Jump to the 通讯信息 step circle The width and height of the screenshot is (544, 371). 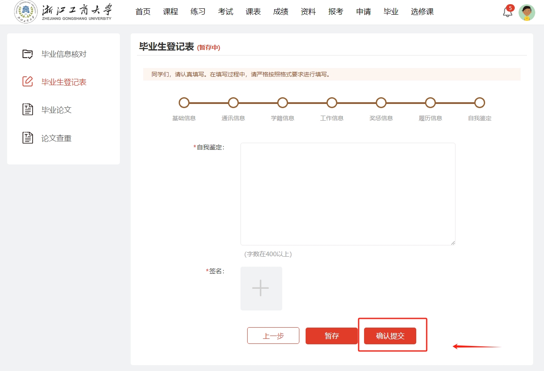233,103
